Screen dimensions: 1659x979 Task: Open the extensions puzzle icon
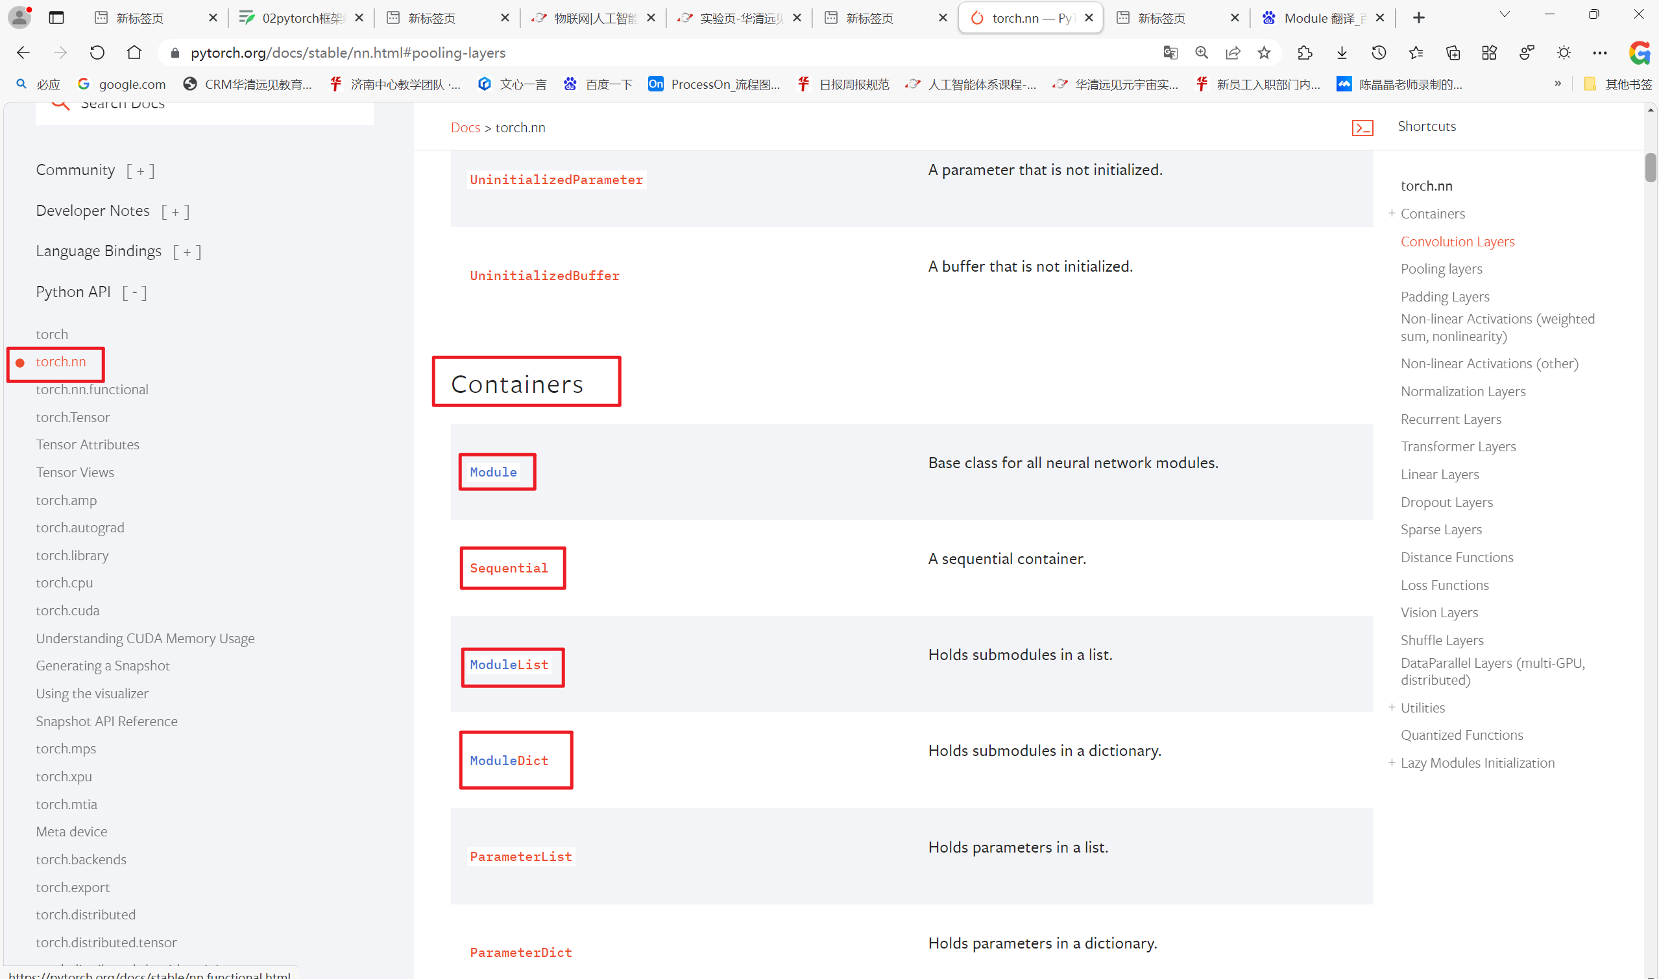pyautogui.click(x=1305, y=53)
